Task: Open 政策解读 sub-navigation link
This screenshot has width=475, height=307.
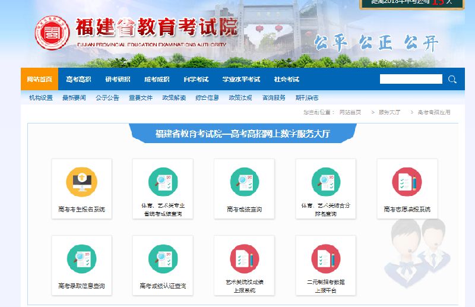Action: [x=174, y=98]
